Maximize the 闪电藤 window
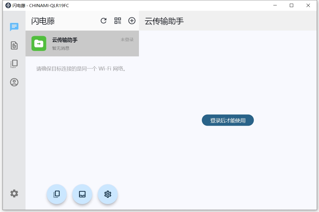This screenshot has width=319, height=212. 291,5
